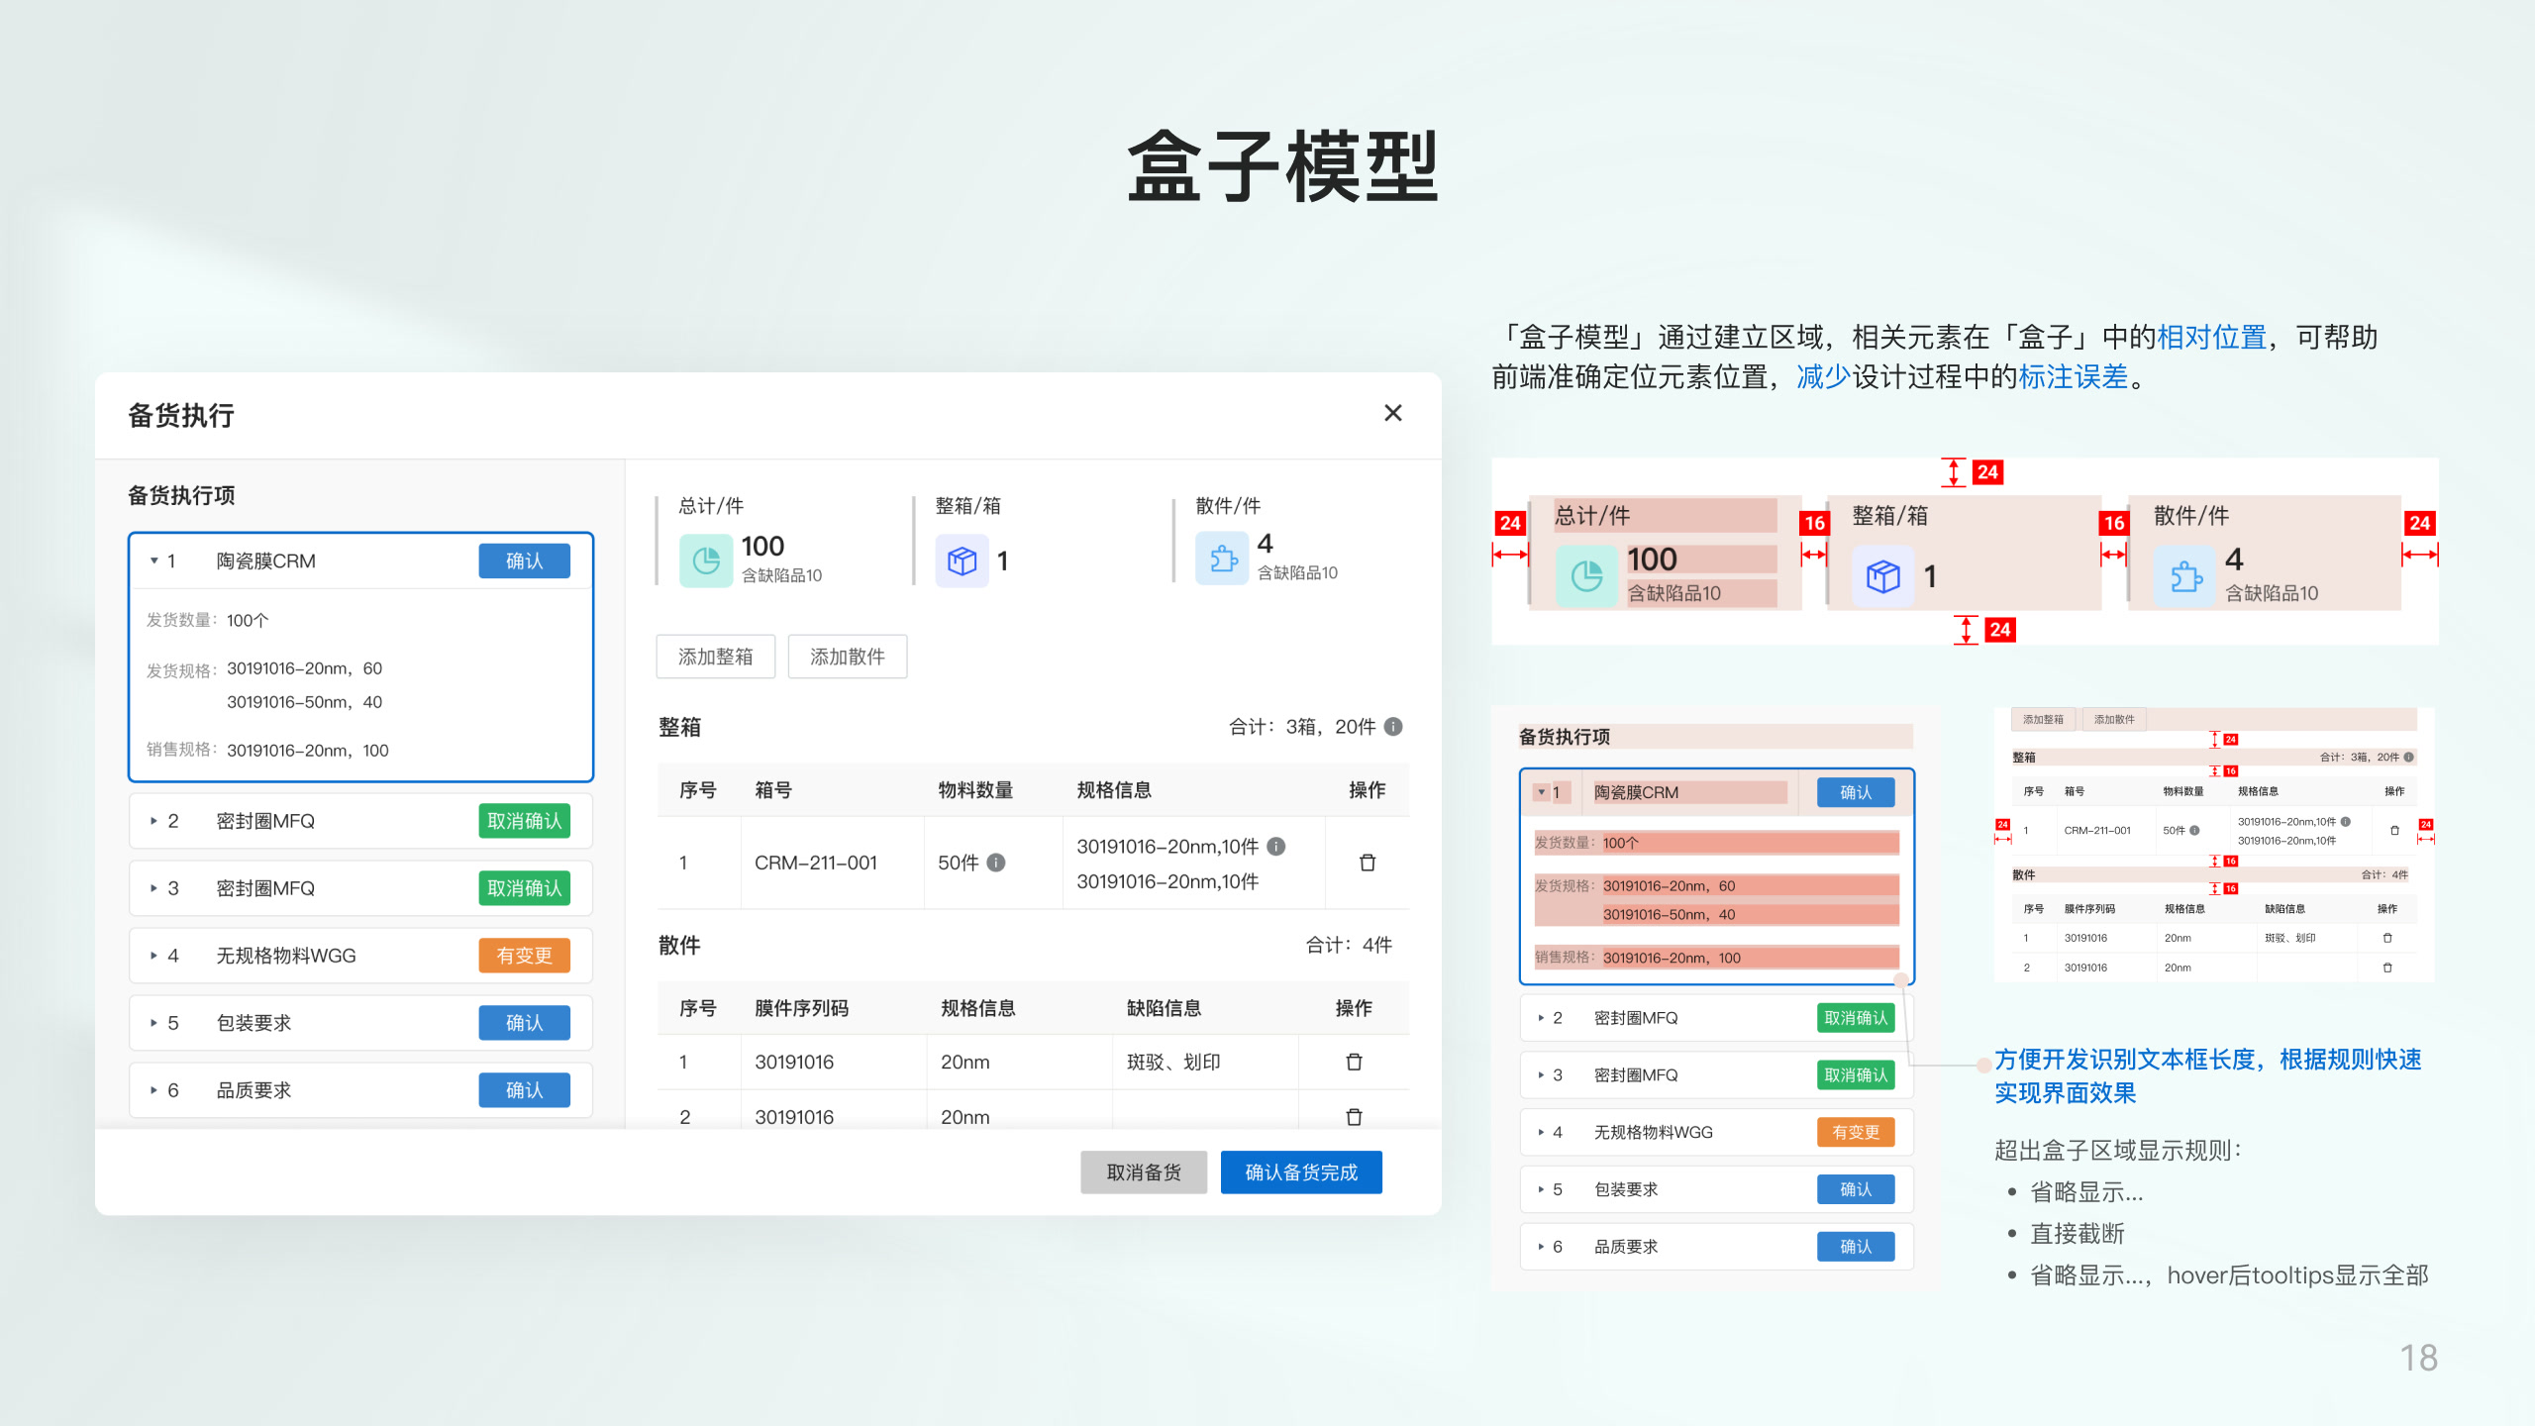Screen dimensions: 2535x1426
Task: Delete 散件 row with 斑驳、划印 via trash icon
Action: (1354, 1062)
